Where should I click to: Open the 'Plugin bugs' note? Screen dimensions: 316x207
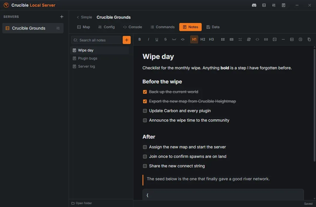100,58
